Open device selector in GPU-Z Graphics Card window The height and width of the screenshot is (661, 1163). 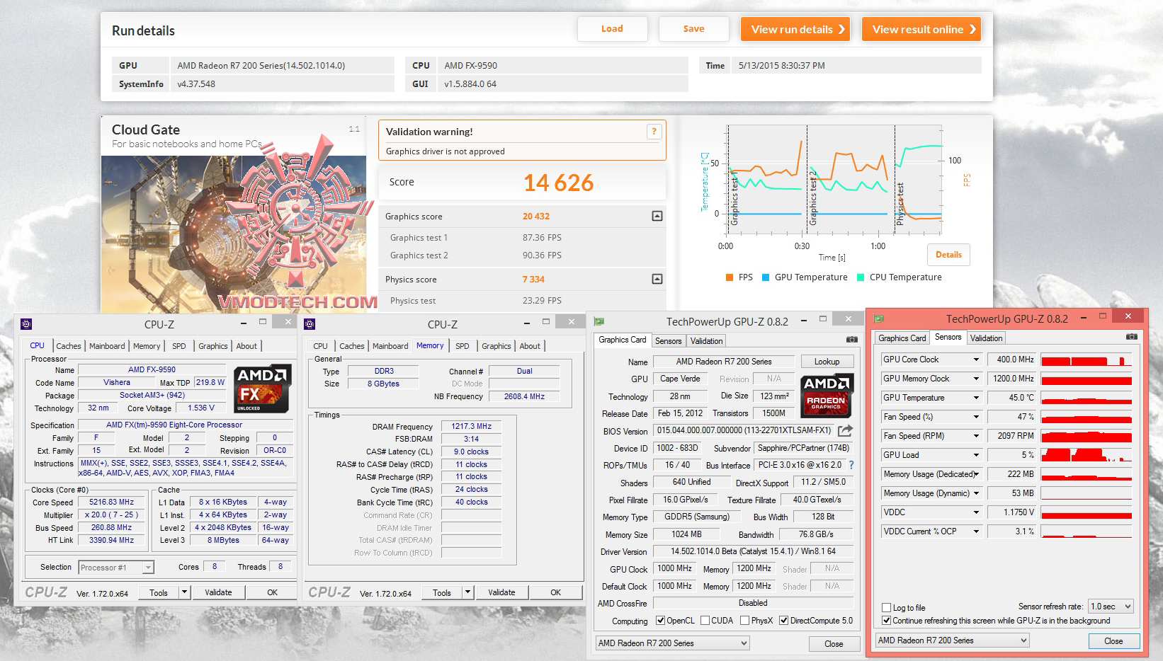672,643
